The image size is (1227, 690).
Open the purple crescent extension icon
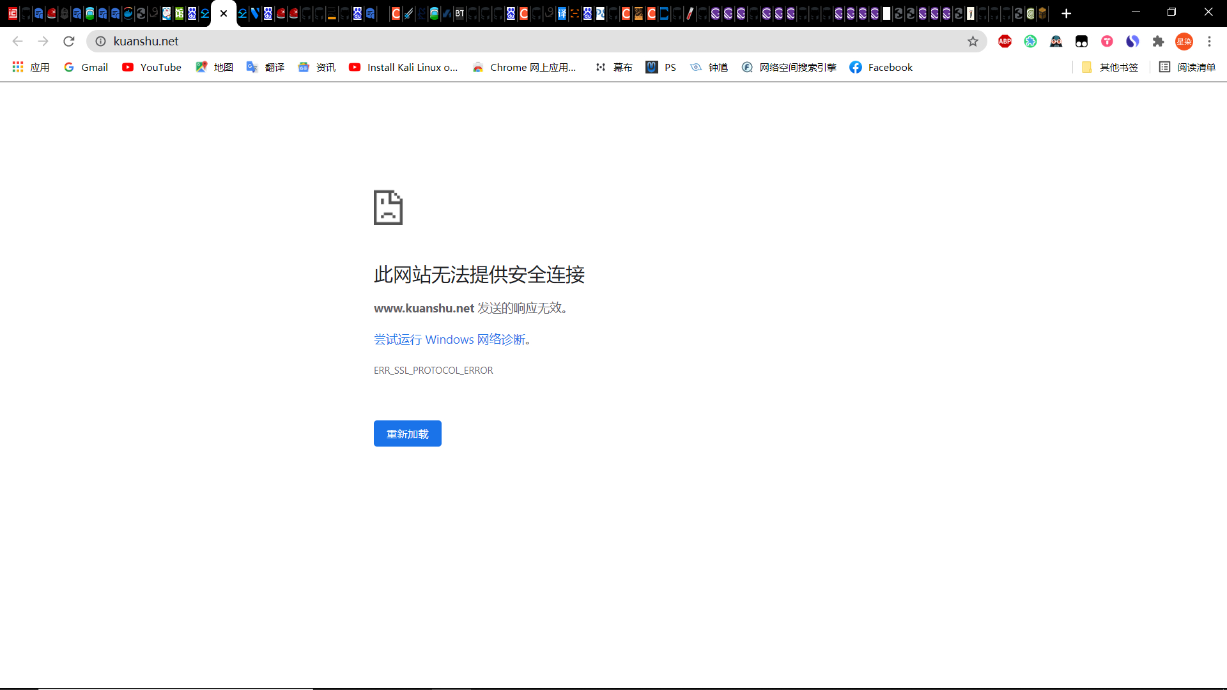pyautogui.click(x=1132, y=42)
